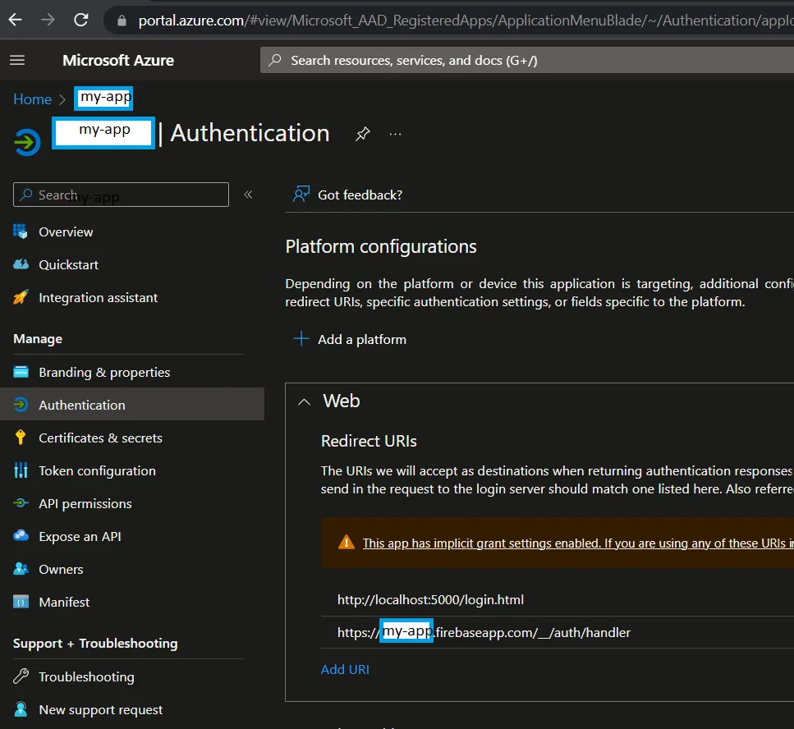794x729 pixels.
Task: Open Token configuration page
Action: click(97, 470)
